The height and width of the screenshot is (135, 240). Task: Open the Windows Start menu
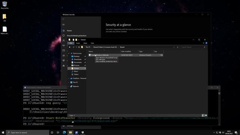pyautogui.click(x=3, y=132)
